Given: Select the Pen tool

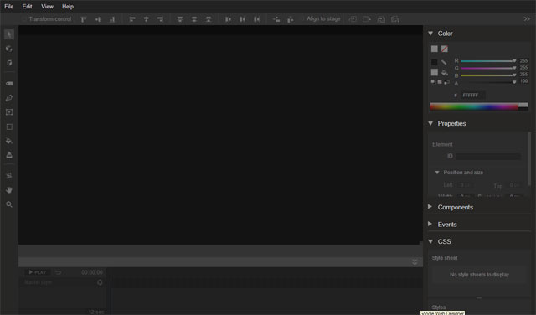Looking at the screenshot, I should point(9,98).
